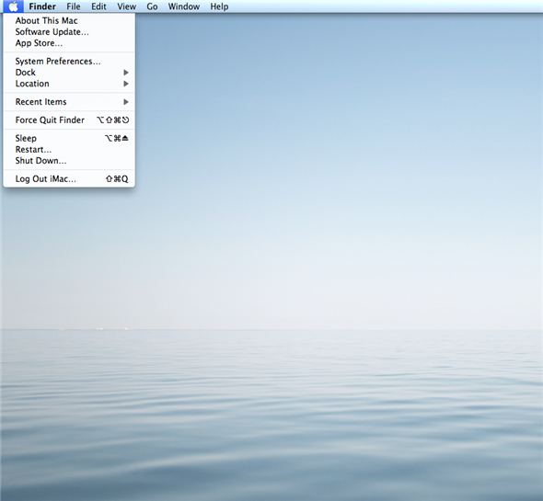This screenshot has width=543, height=501.
Task: Open the Help menu
Action: point(219,6)
